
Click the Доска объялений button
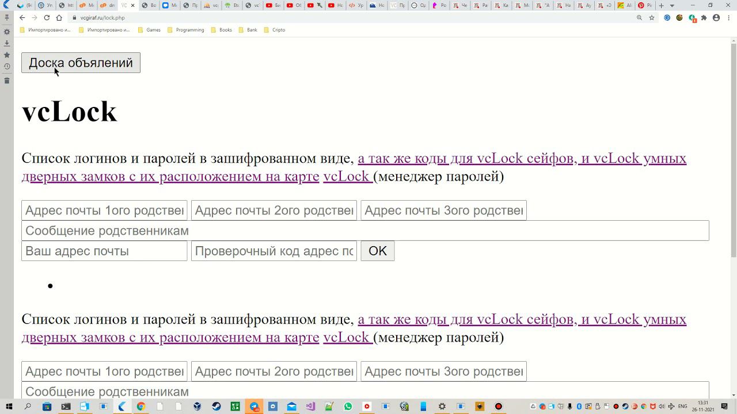(x=81, y=63)
